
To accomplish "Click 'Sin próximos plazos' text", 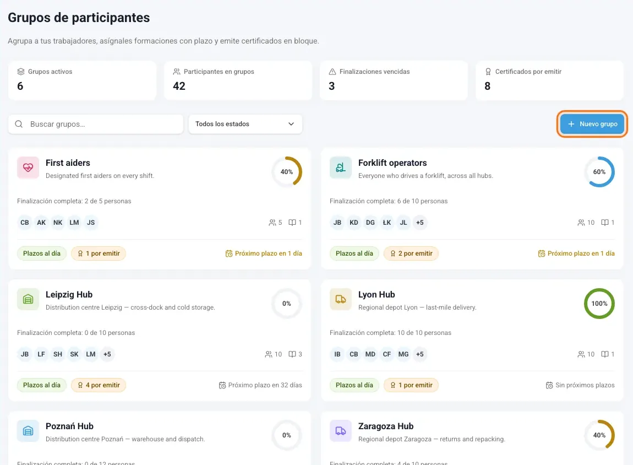I will (585, 385).
